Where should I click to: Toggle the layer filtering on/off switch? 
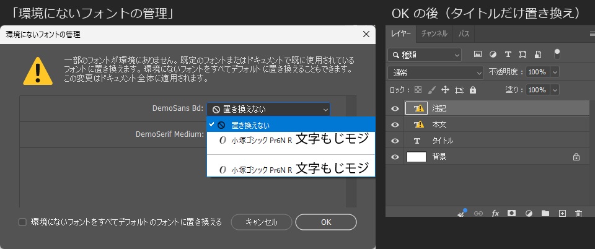557,54
